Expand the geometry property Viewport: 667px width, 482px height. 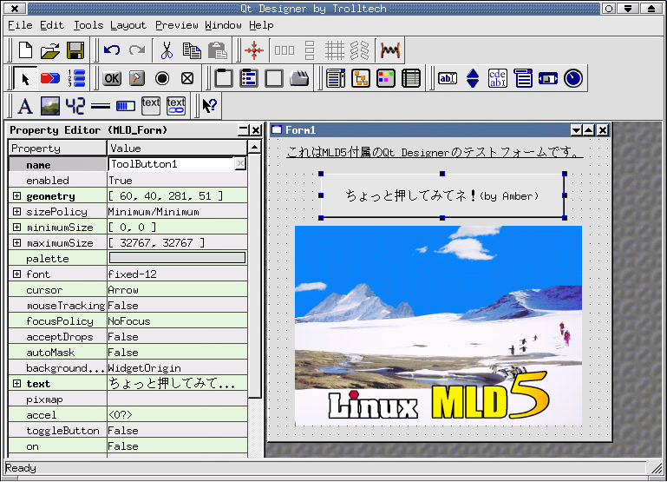click(x=16, y=196)
